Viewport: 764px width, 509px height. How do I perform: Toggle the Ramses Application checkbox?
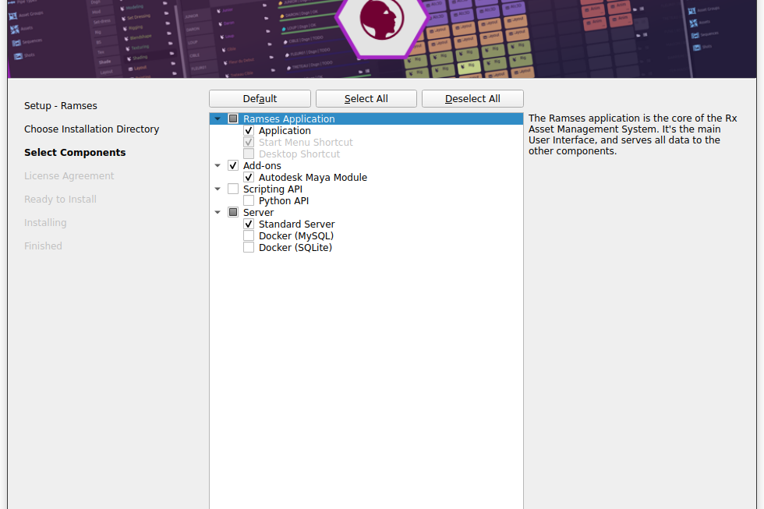[x=233, y=119]
